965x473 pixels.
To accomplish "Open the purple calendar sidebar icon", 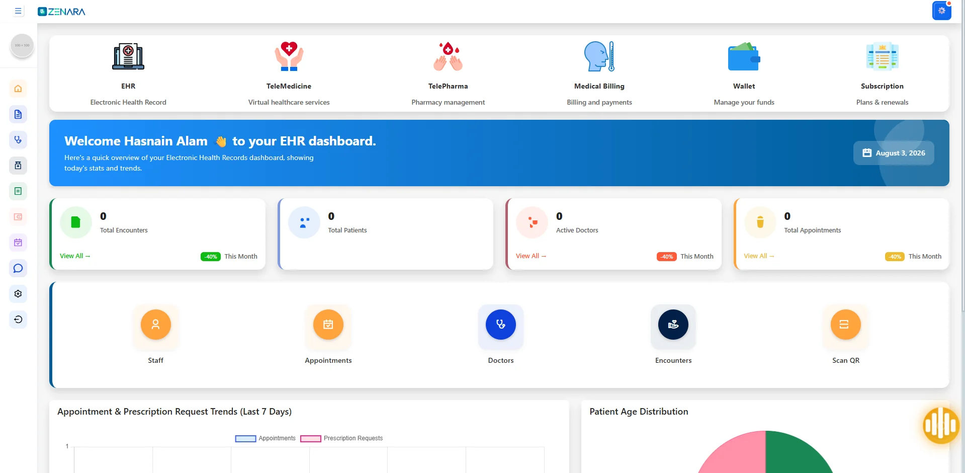I will coord(18,243).
